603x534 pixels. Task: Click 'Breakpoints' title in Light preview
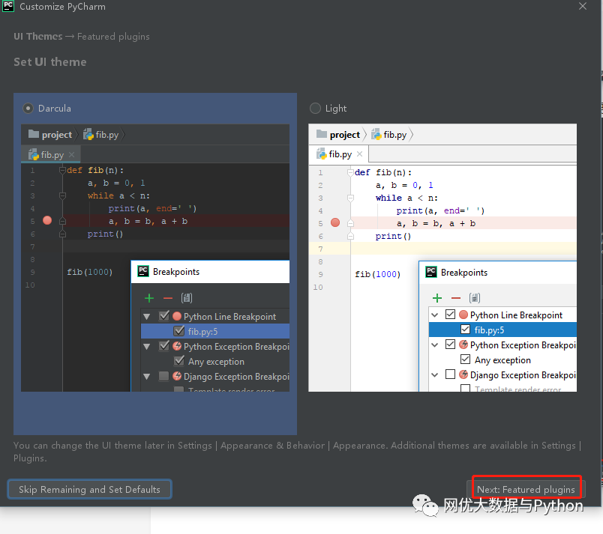(464, 273)
